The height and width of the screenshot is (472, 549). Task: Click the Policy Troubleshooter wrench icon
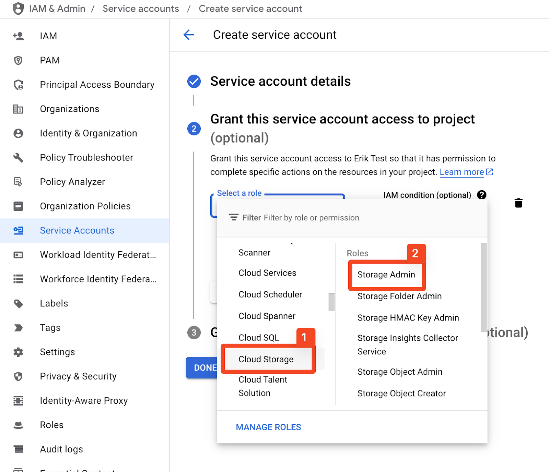(x=18, y=158)
